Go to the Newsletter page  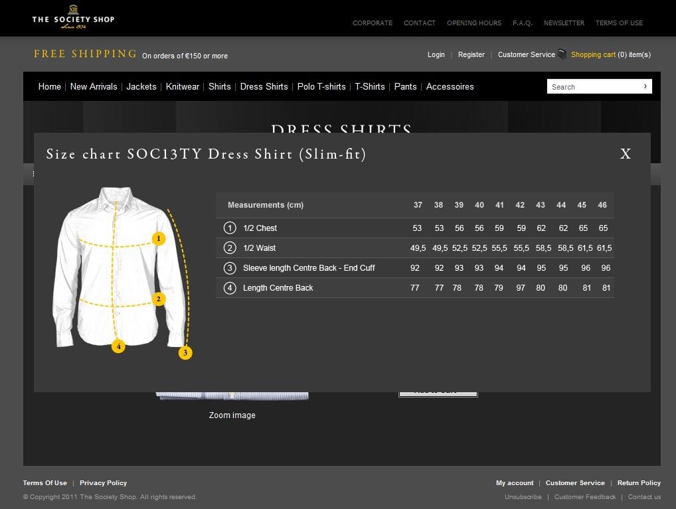click(x=564, y=23)
